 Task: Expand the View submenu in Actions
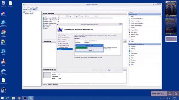pos(160,39)
